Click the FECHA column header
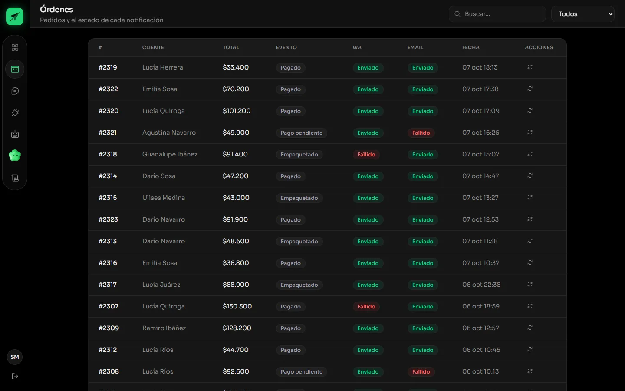Image resolution: width=625 pixels, height=391 pixels. tap(471, 47)
